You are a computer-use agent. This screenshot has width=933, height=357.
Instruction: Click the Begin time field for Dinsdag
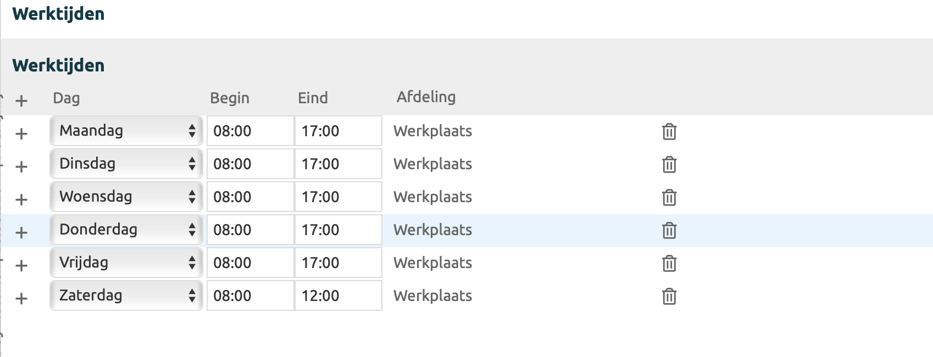(250, 164)
